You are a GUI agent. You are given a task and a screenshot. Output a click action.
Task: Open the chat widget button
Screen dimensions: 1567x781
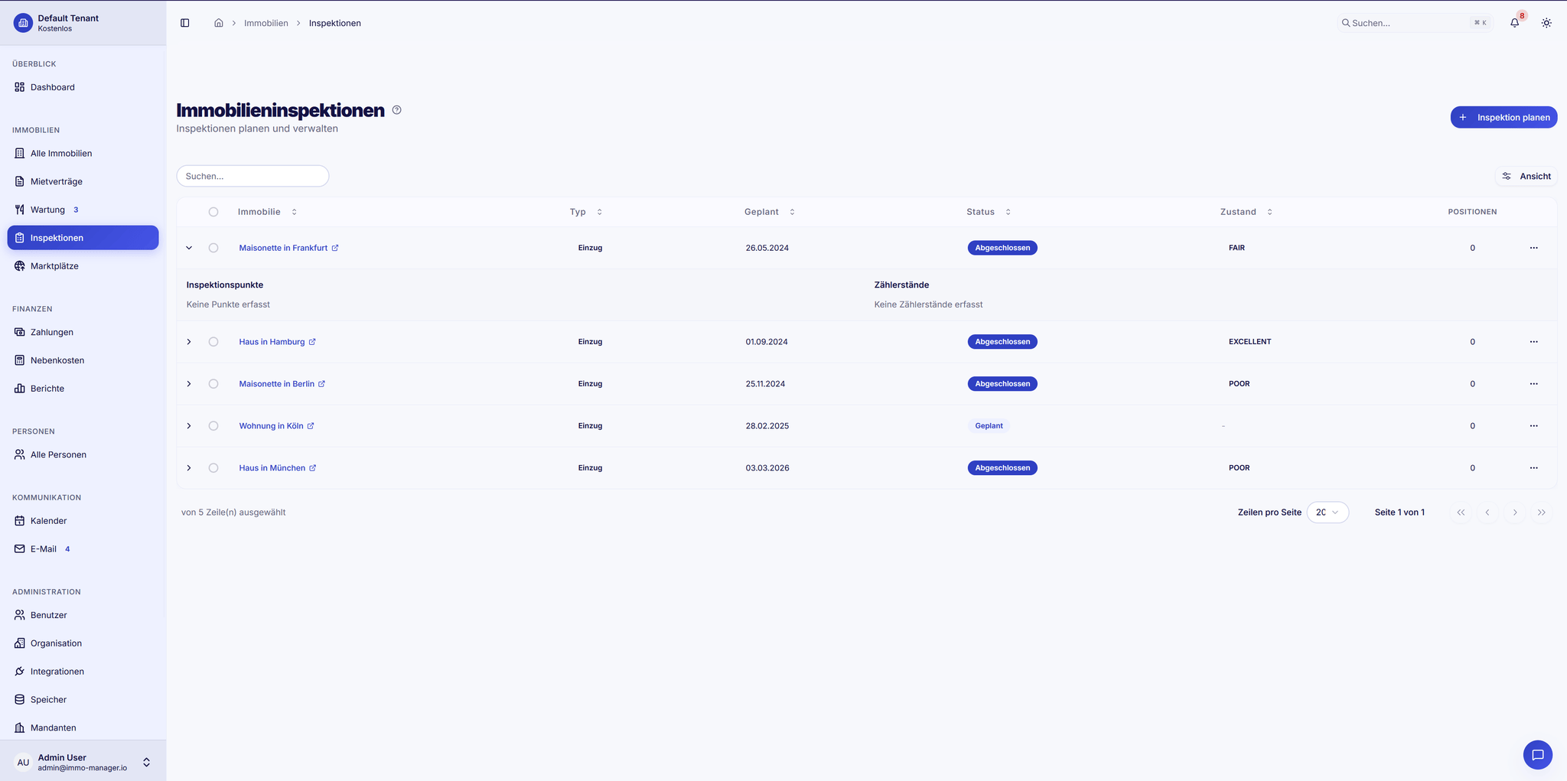click(x=1537, y=755)
